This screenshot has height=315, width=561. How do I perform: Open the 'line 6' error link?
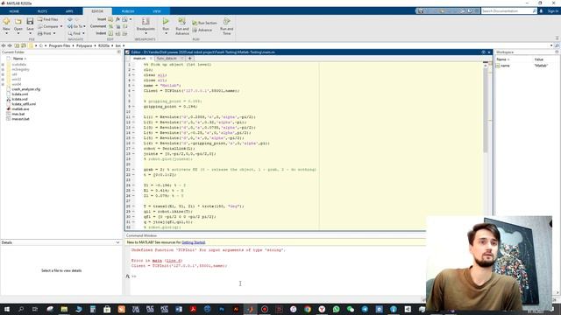pos(174,261)
